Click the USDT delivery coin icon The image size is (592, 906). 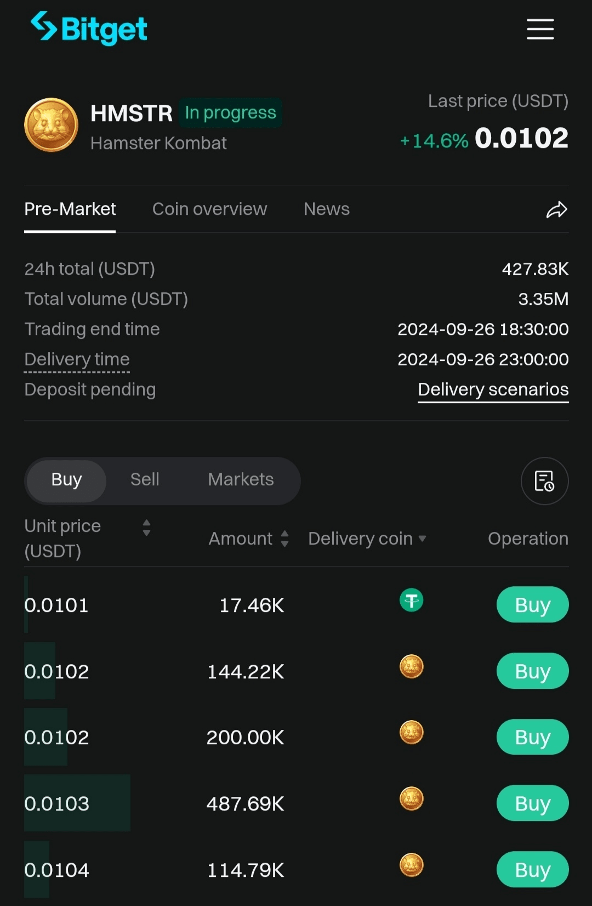point(411,600)
